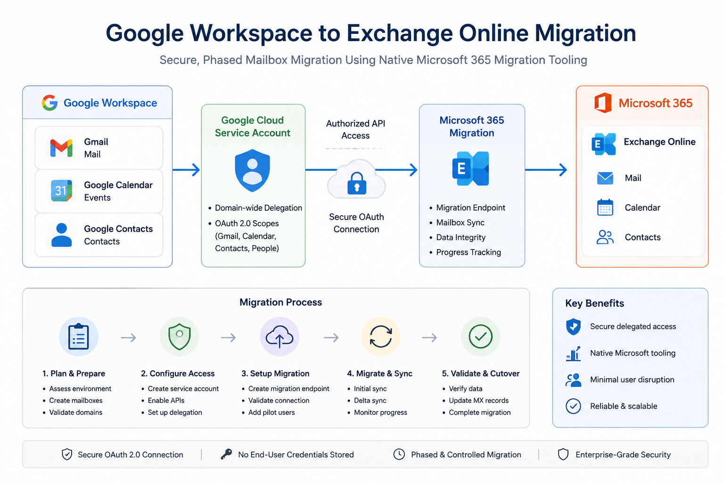724x483 pixels.
Task: Click the Update MX records bullet
Action: click(x=475, y=400)
